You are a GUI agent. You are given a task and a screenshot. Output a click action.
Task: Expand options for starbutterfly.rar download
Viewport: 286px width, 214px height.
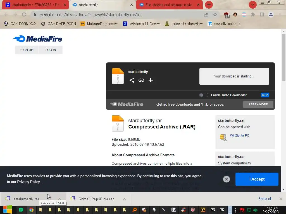point(59,199)
